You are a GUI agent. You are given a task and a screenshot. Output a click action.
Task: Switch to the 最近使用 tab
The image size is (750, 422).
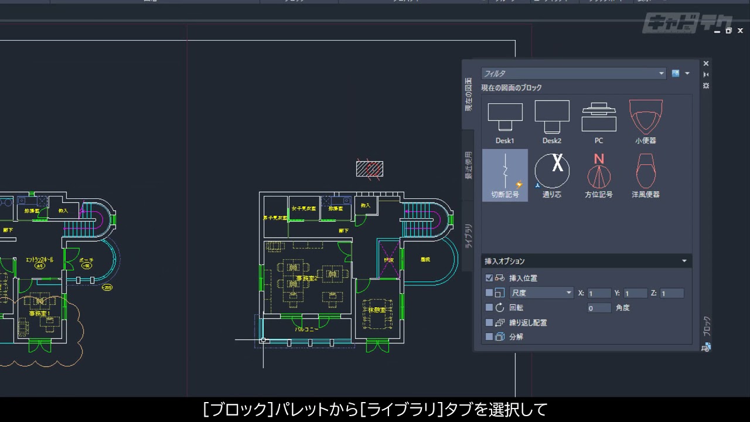click(468, 166)
